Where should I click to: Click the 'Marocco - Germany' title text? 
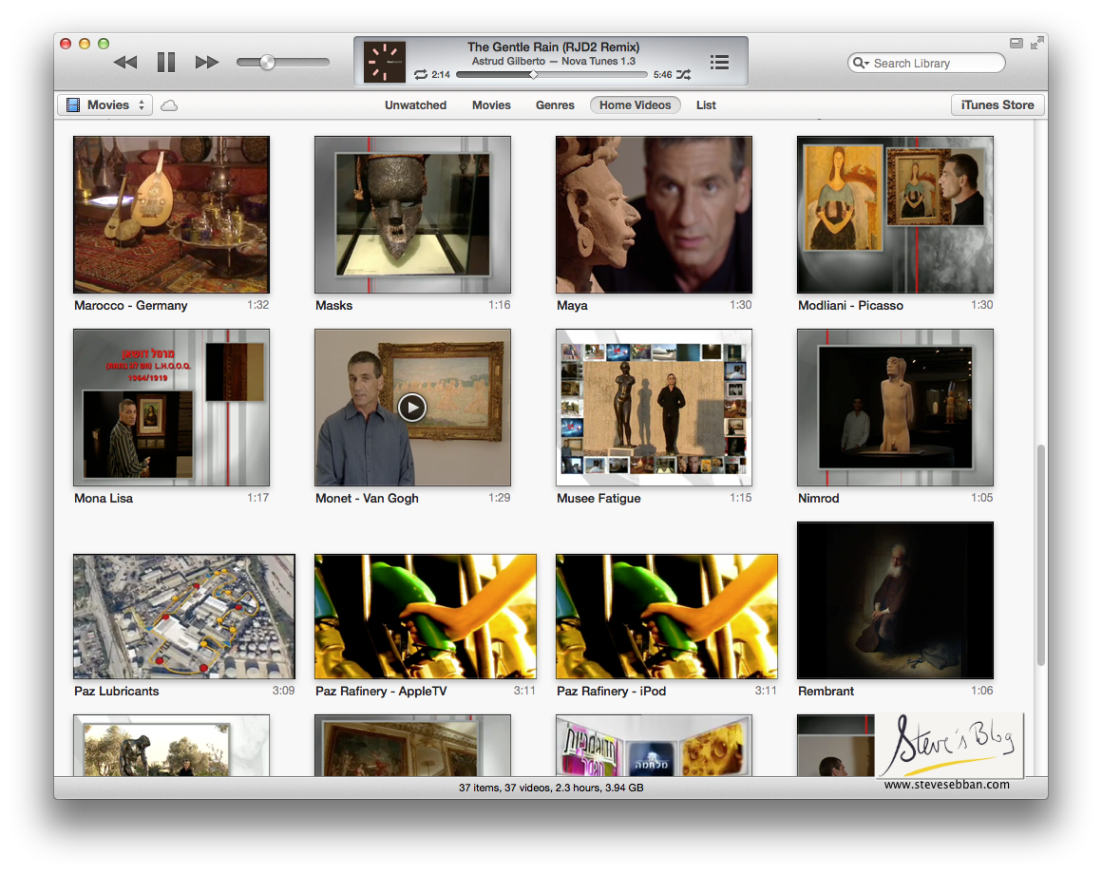pos(131,306)
